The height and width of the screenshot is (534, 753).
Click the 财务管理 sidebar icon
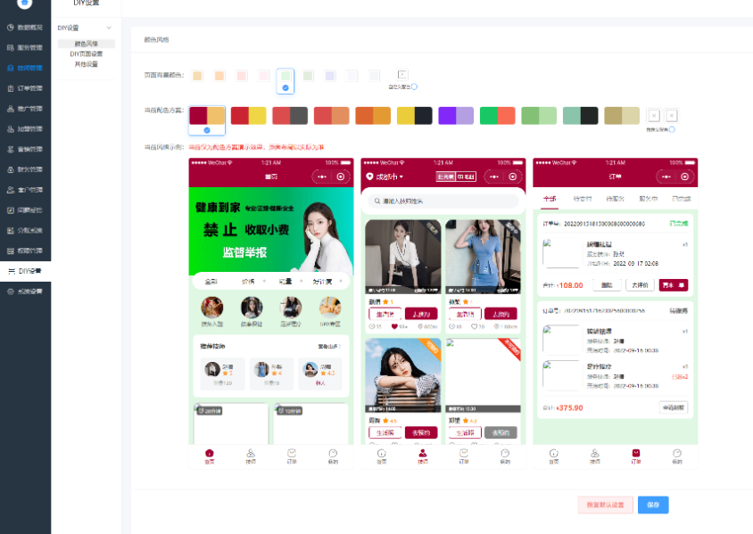[10, 169]
